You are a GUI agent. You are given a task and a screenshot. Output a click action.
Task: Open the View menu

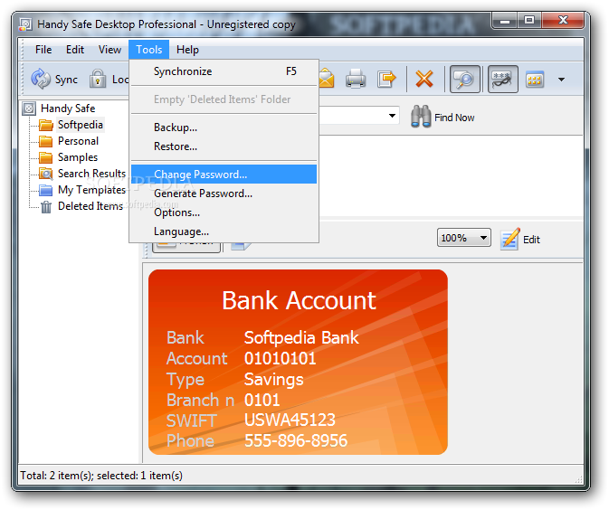tap(109, 50)
